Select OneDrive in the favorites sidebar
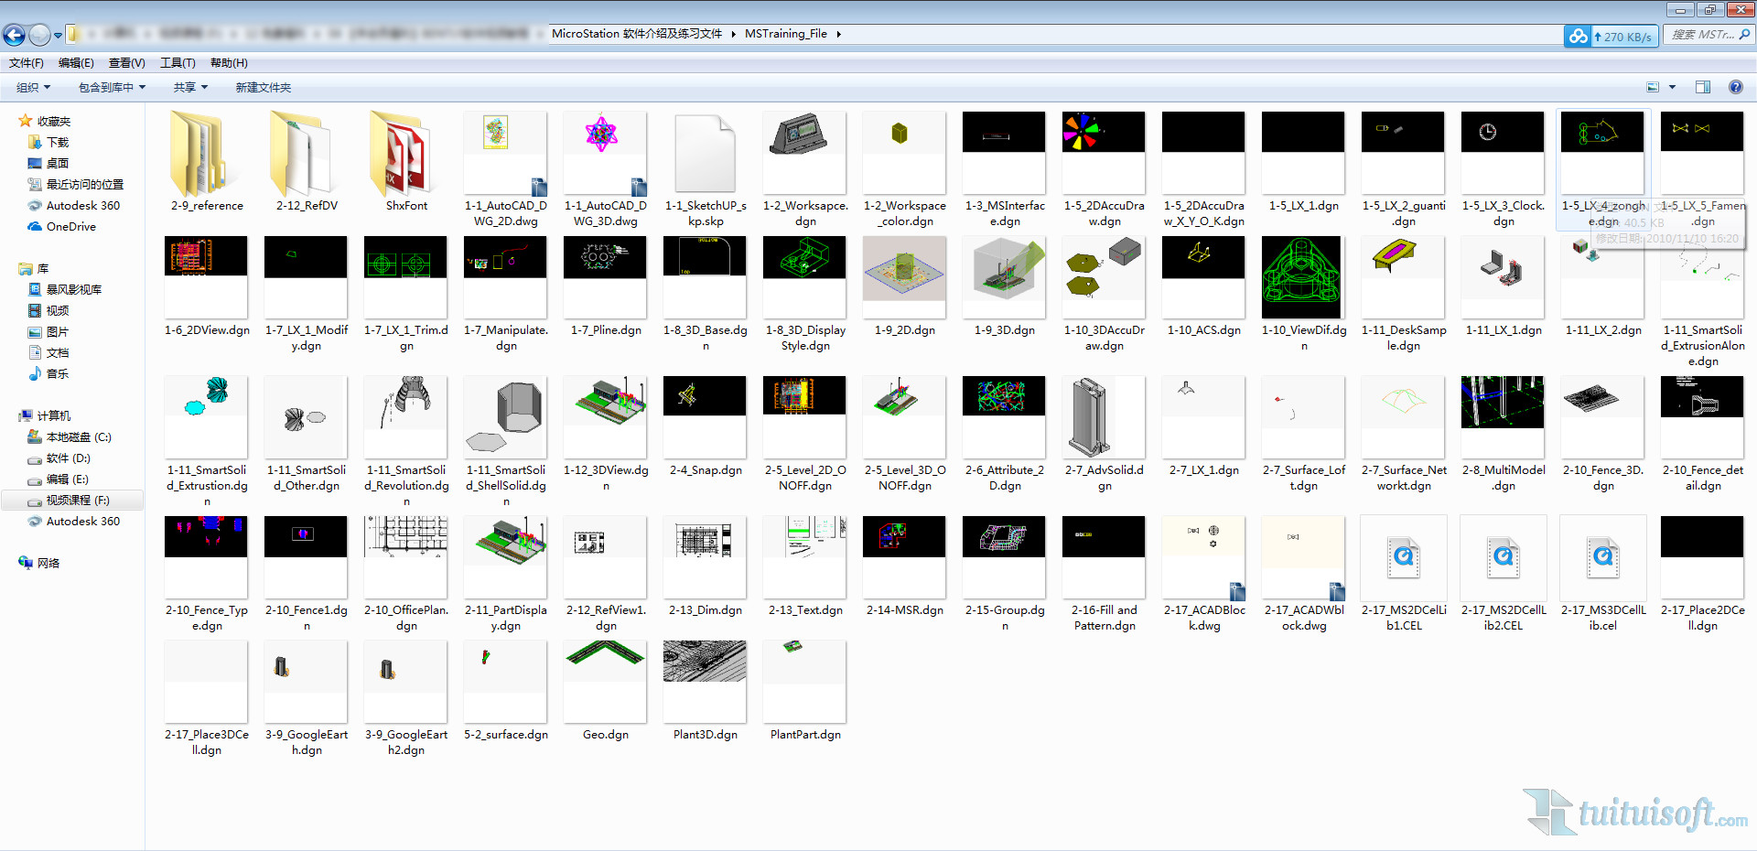The image size is (1757, 851). tap(70, 226)
